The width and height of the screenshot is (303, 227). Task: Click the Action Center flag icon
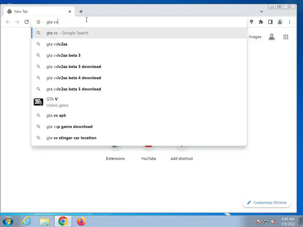[x=259, y=222]
